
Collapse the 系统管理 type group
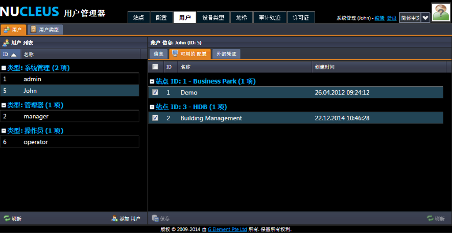[x=4, y=68]
